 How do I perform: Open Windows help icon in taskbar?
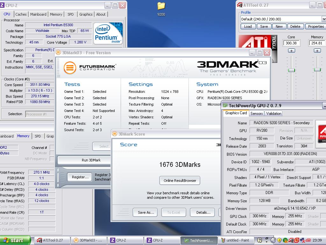(x=260, y=240)
